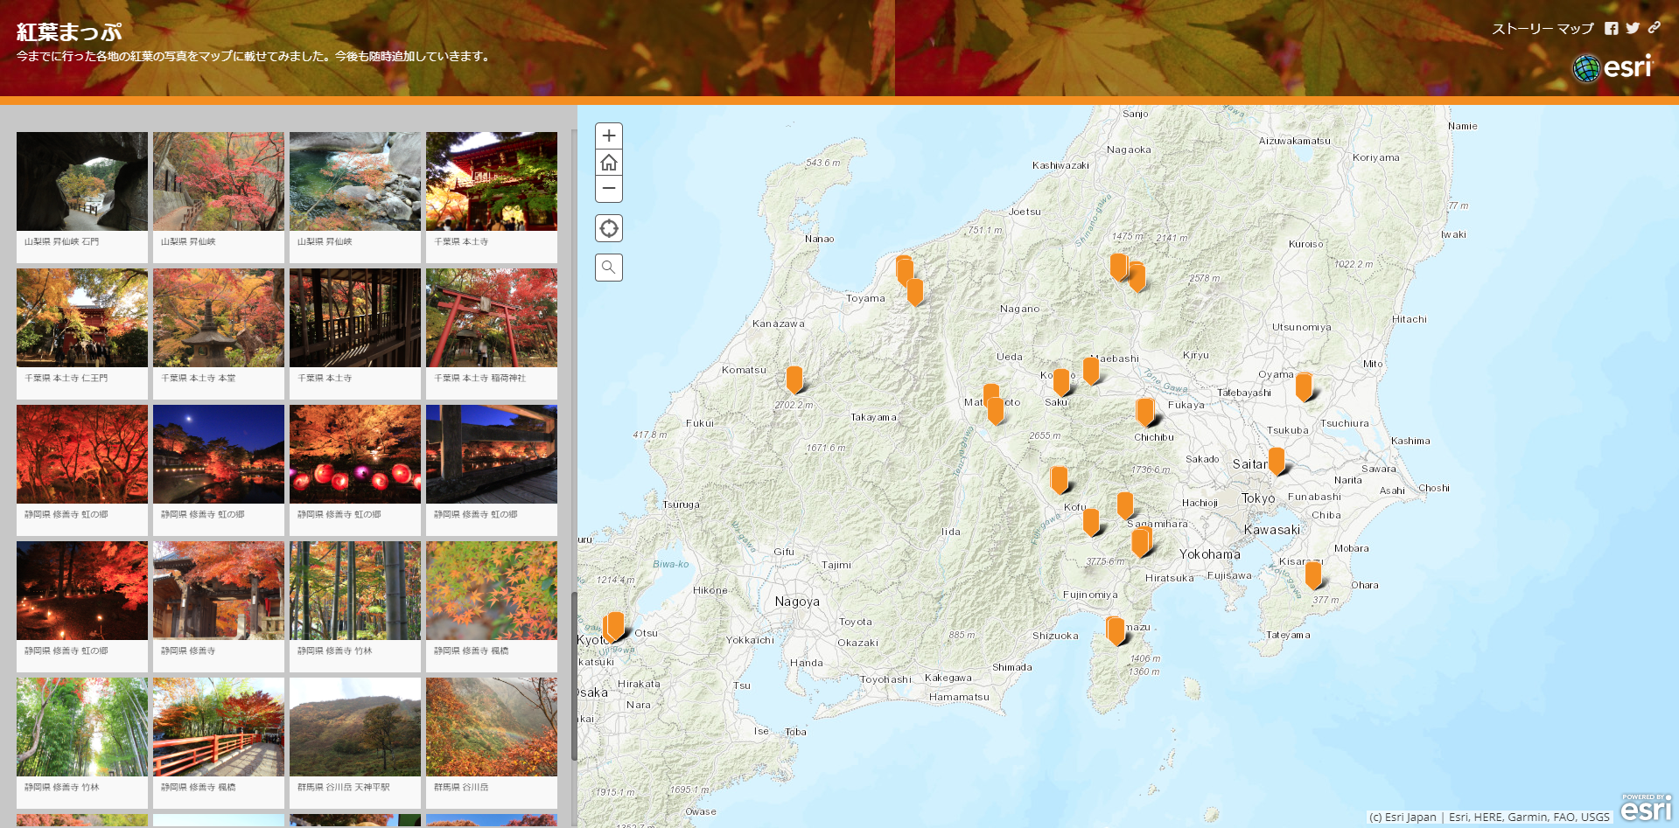View the 静岡県 修善寺 竹林 bamboo photo
1679x828 pixels.
[x=355, y=591]
